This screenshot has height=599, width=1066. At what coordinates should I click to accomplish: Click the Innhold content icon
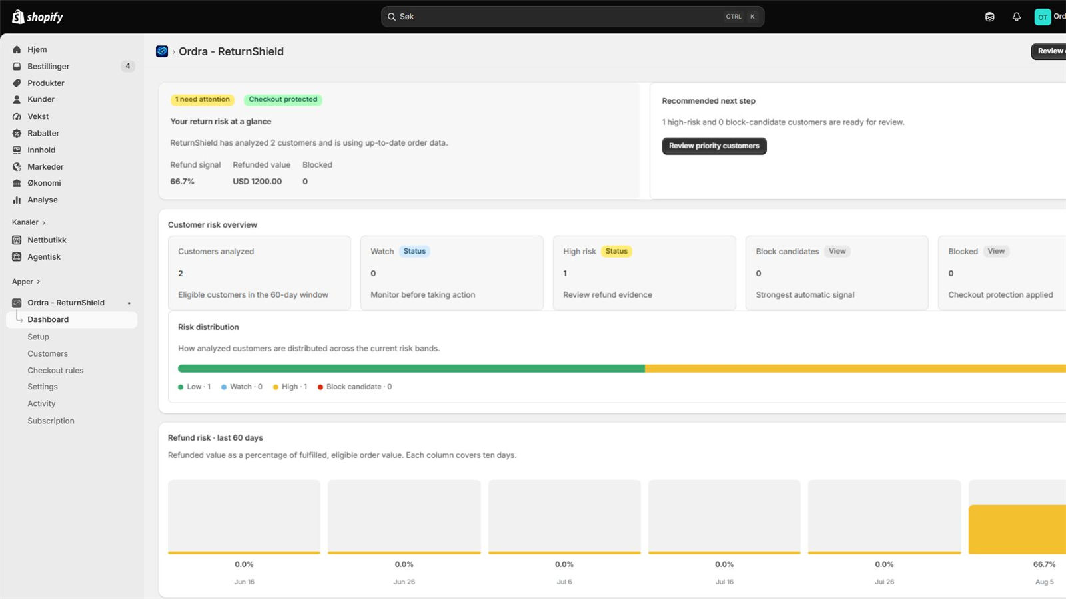tap(17, 150)
